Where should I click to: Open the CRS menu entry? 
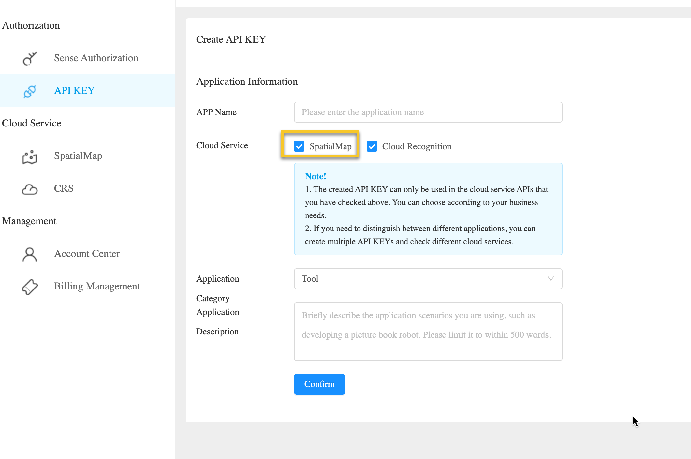(64, 188)
